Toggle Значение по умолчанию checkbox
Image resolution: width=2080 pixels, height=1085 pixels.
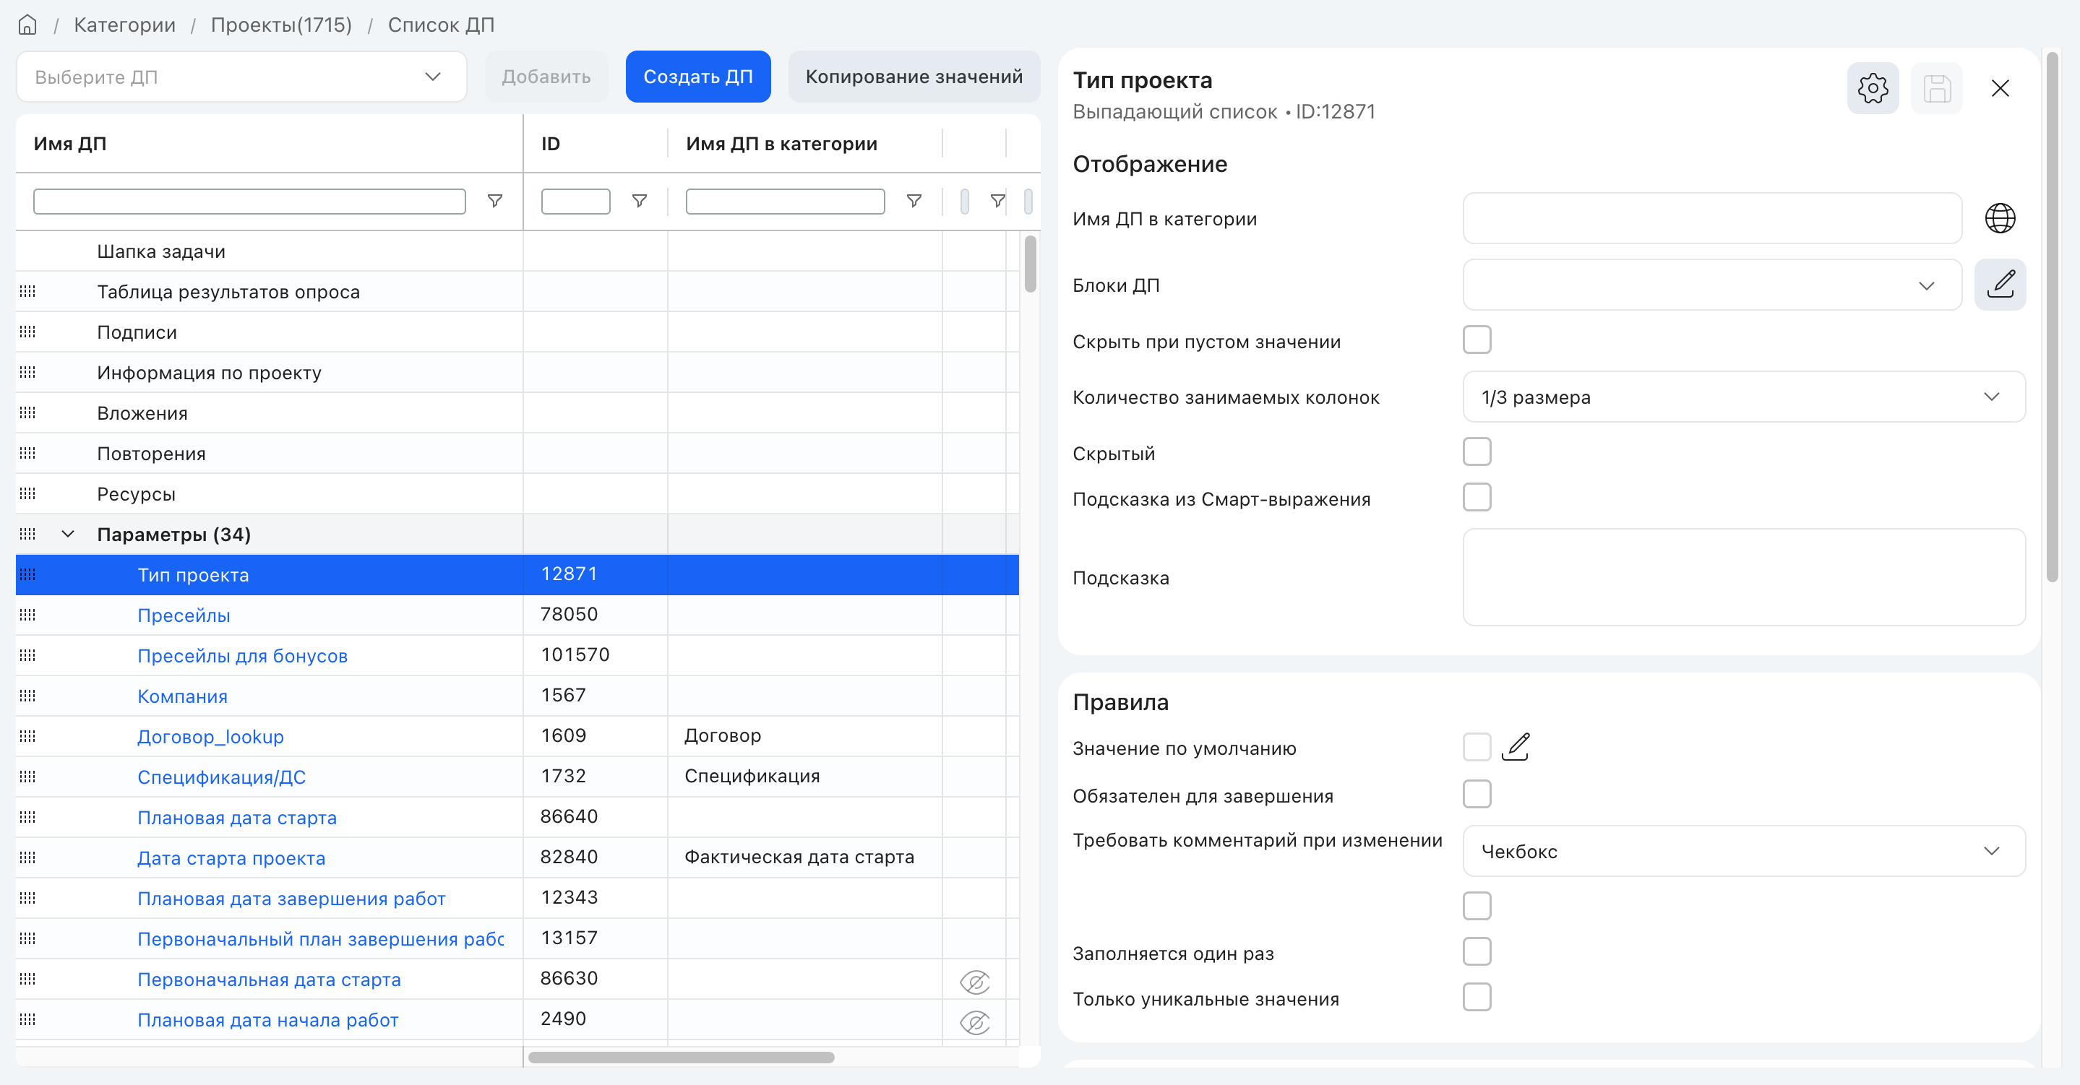(x=1477, y=747)
